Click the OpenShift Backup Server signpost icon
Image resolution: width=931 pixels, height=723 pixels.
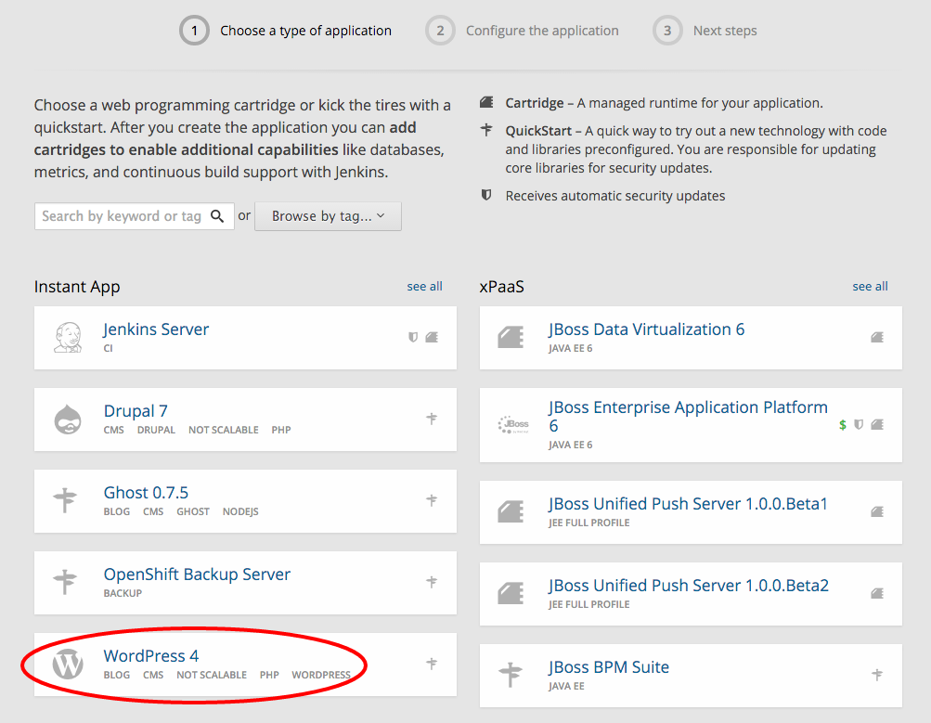[65, 582]
